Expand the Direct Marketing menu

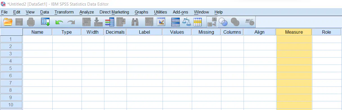coord(114,12)
